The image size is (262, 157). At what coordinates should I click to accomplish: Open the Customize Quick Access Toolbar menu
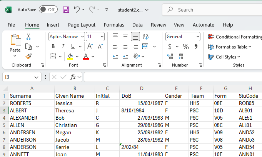(107, 10)
